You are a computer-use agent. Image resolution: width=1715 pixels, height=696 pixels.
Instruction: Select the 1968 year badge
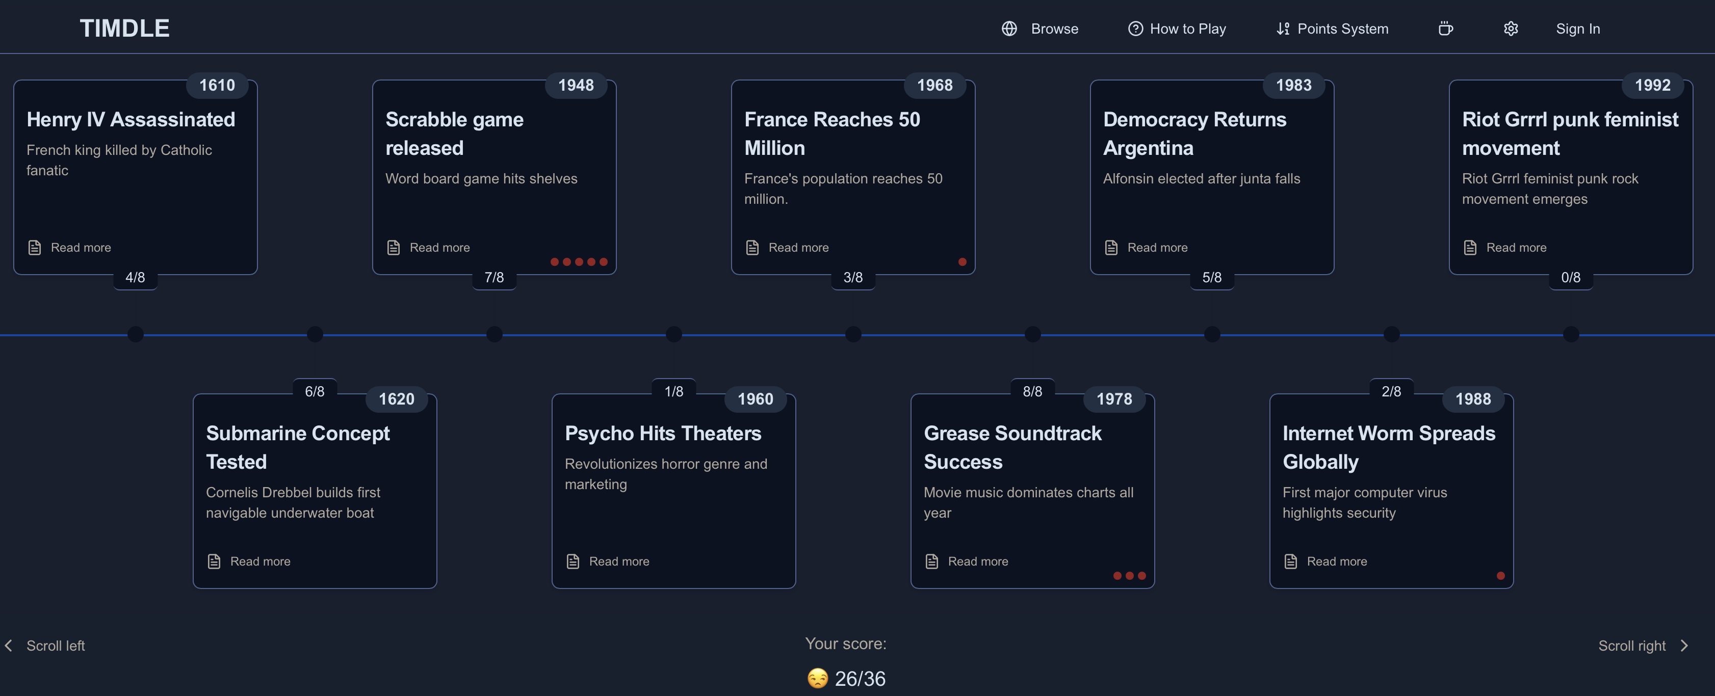(x=934, y=85)
